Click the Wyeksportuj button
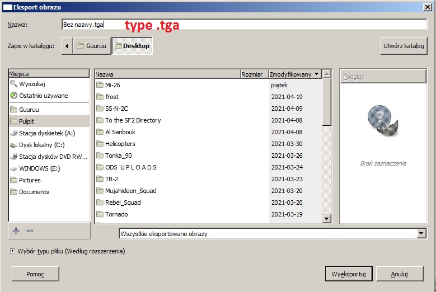The image size is (436, 292). 349,274
